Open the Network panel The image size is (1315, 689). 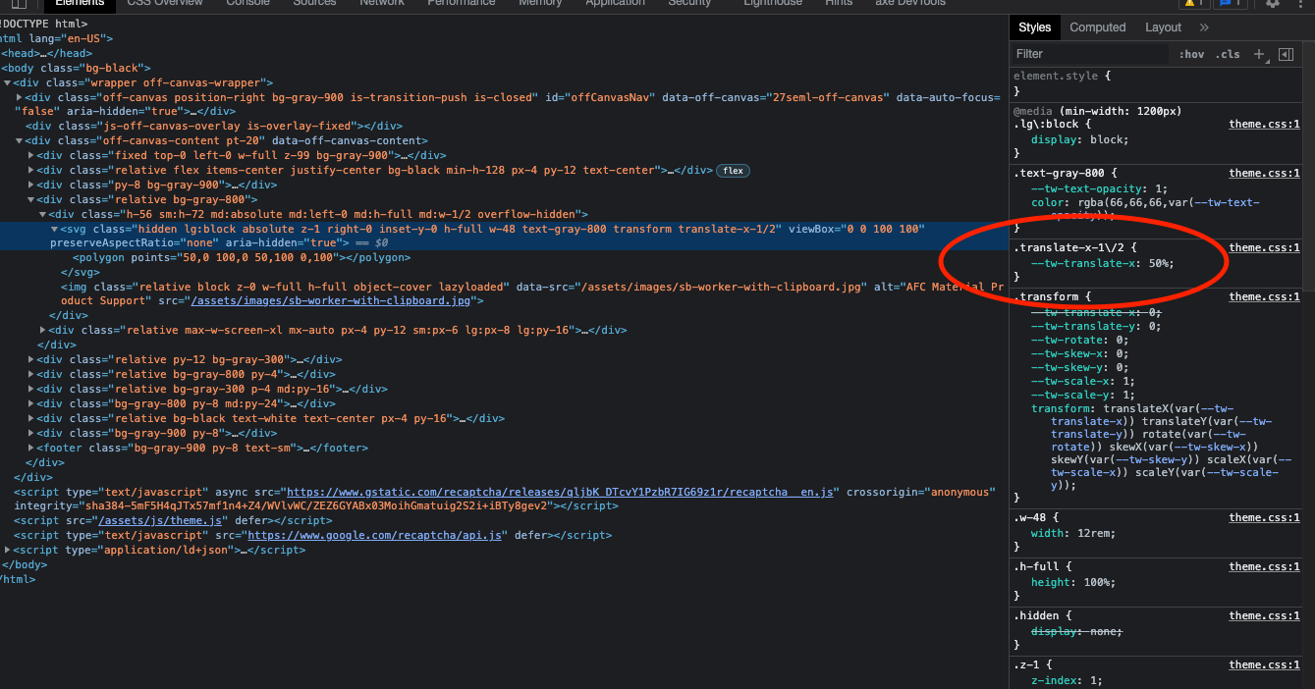pyautogui.click(x=381, y=4)
